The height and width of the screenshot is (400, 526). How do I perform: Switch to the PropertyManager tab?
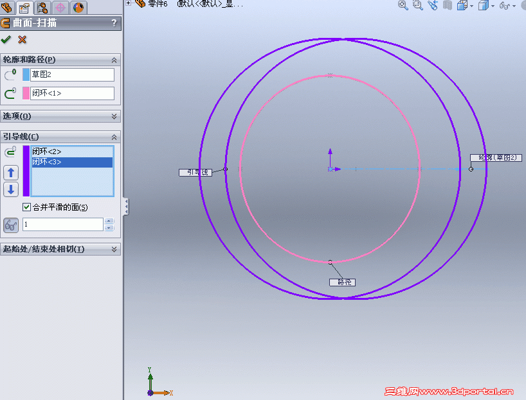(24, 7)
